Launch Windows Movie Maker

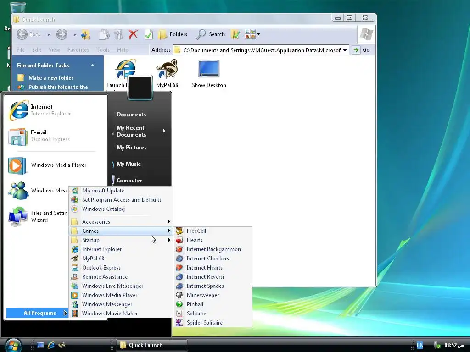pos(121,313)
